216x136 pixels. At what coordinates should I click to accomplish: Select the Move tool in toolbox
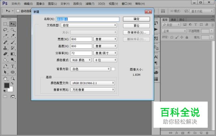point(13,24)
